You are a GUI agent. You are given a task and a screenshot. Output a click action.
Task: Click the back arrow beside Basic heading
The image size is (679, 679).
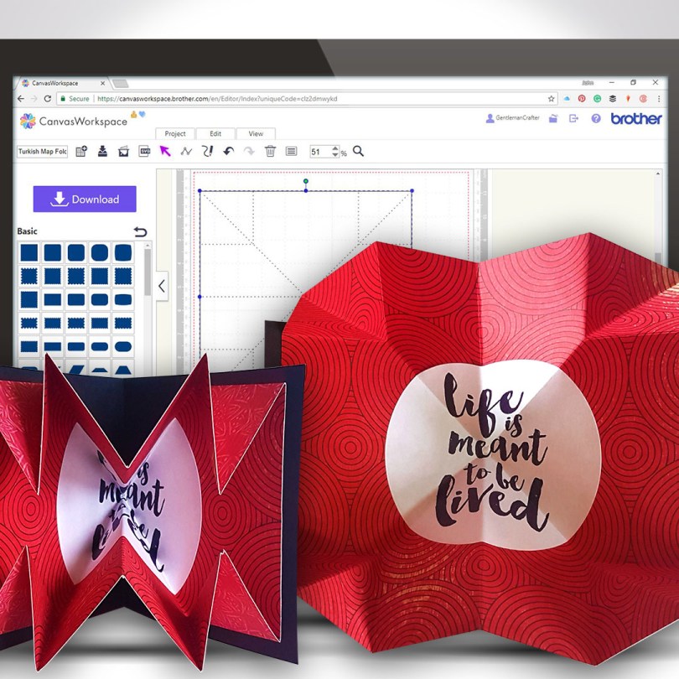pyautogui.click(x=142, y=230)
